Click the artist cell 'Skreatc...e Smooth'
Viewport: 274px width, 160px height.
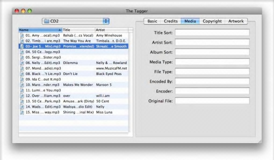coord(111,47)
